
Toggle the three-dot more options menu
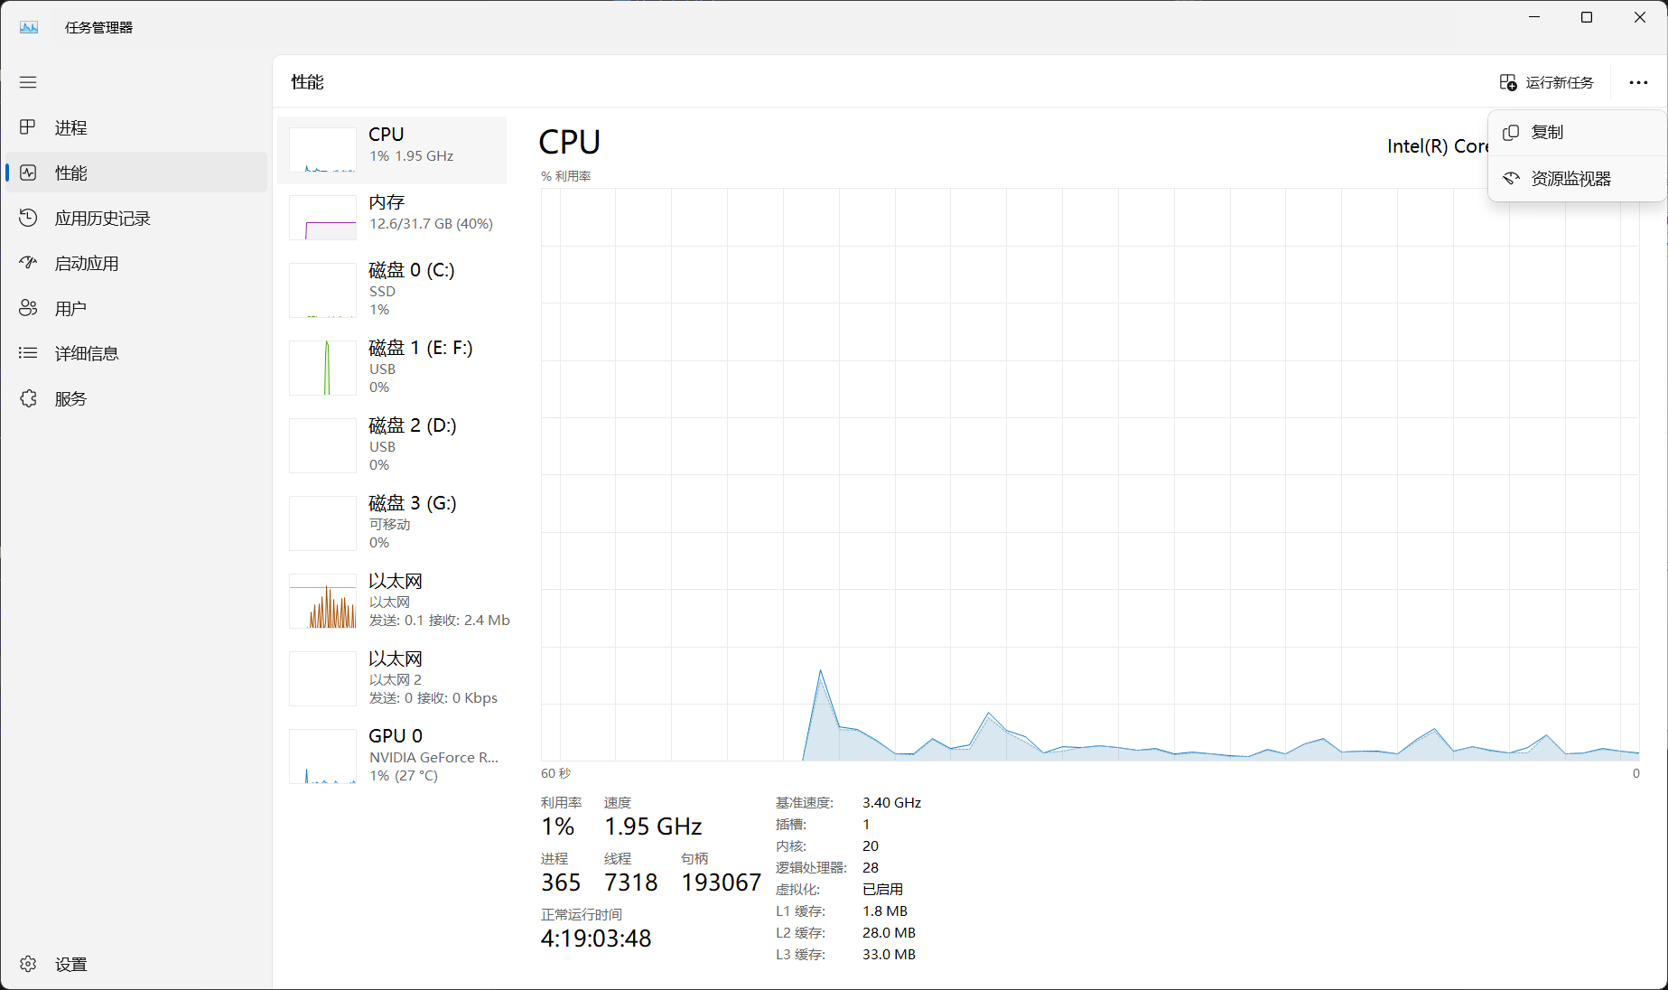click(x=1638, y=82)
